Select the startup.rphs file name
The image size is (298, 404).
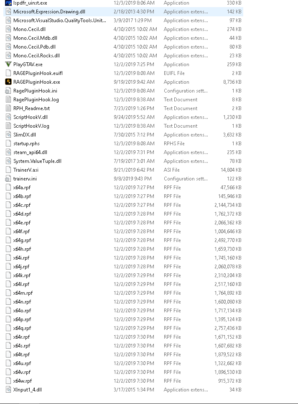click(26, 144)
